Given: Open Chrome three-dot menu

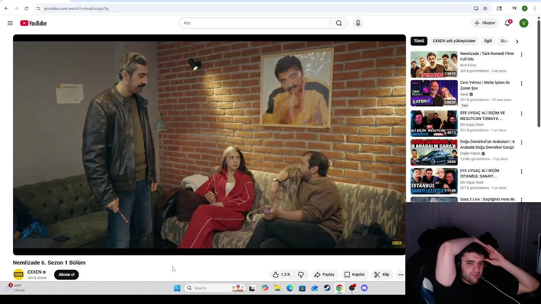Looking at the screenshot, I should pyautogui.click(x=535, y=8).
